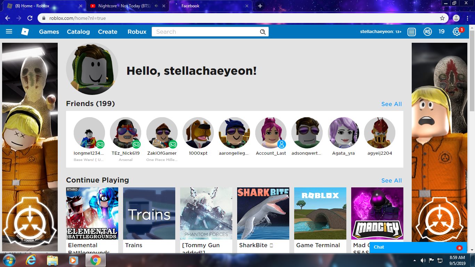Click the right SCP advertisement banner

point(440,143)
